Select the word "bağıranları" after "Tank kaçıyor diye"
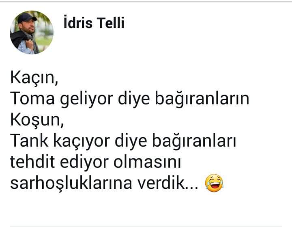The height and width of the screenshot is (227, 292). pyautogui.click(x=194, y=142)
